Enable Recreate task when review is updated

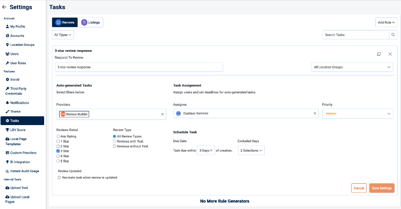(59, 177)
